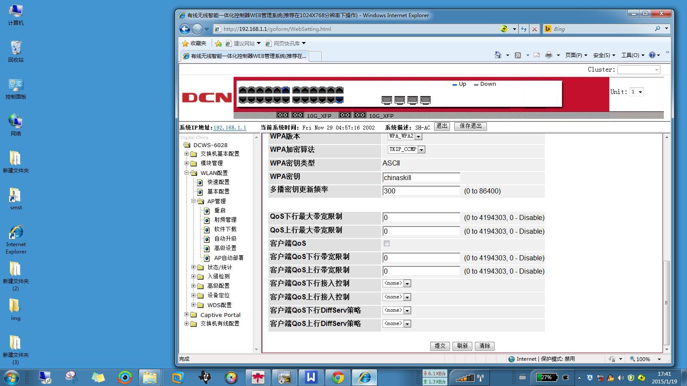Follow the 192.168.1.1 system IP link
This screenshot has height=386, width=687.
pyautogui.click(x=230, y=128)
